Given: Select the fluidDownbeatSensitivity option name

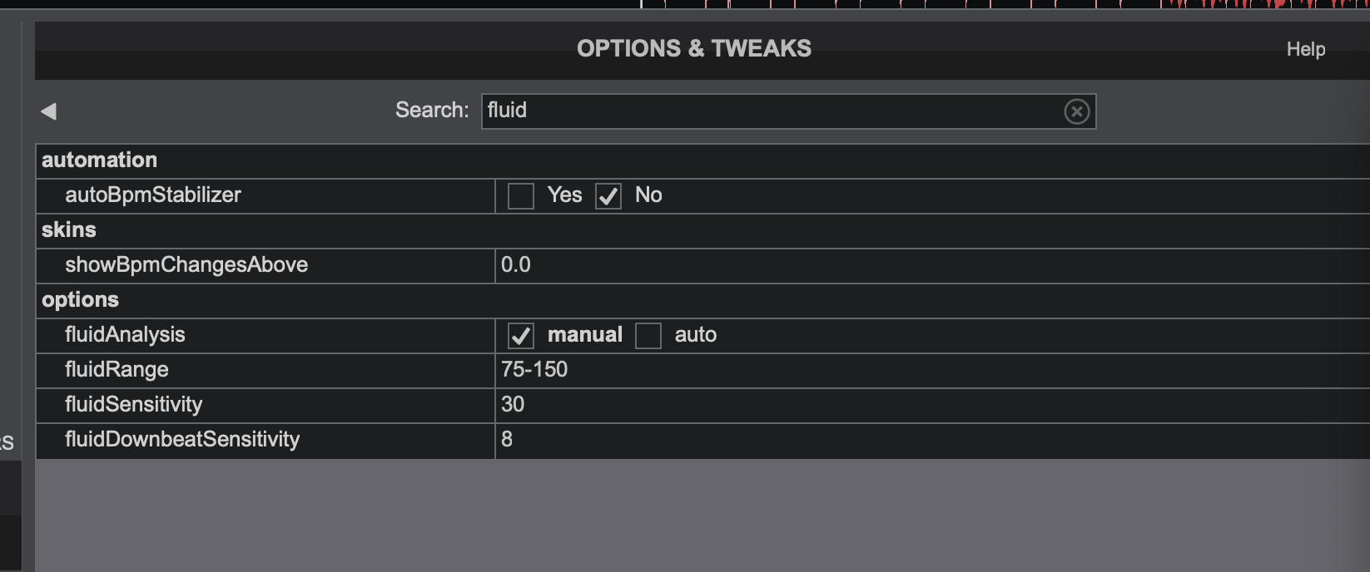Looking at the screenshot, I should point(182,440).
